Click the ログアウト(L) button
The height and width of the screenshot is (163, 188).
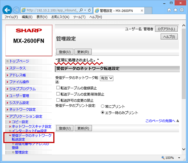tap(167, 29)
